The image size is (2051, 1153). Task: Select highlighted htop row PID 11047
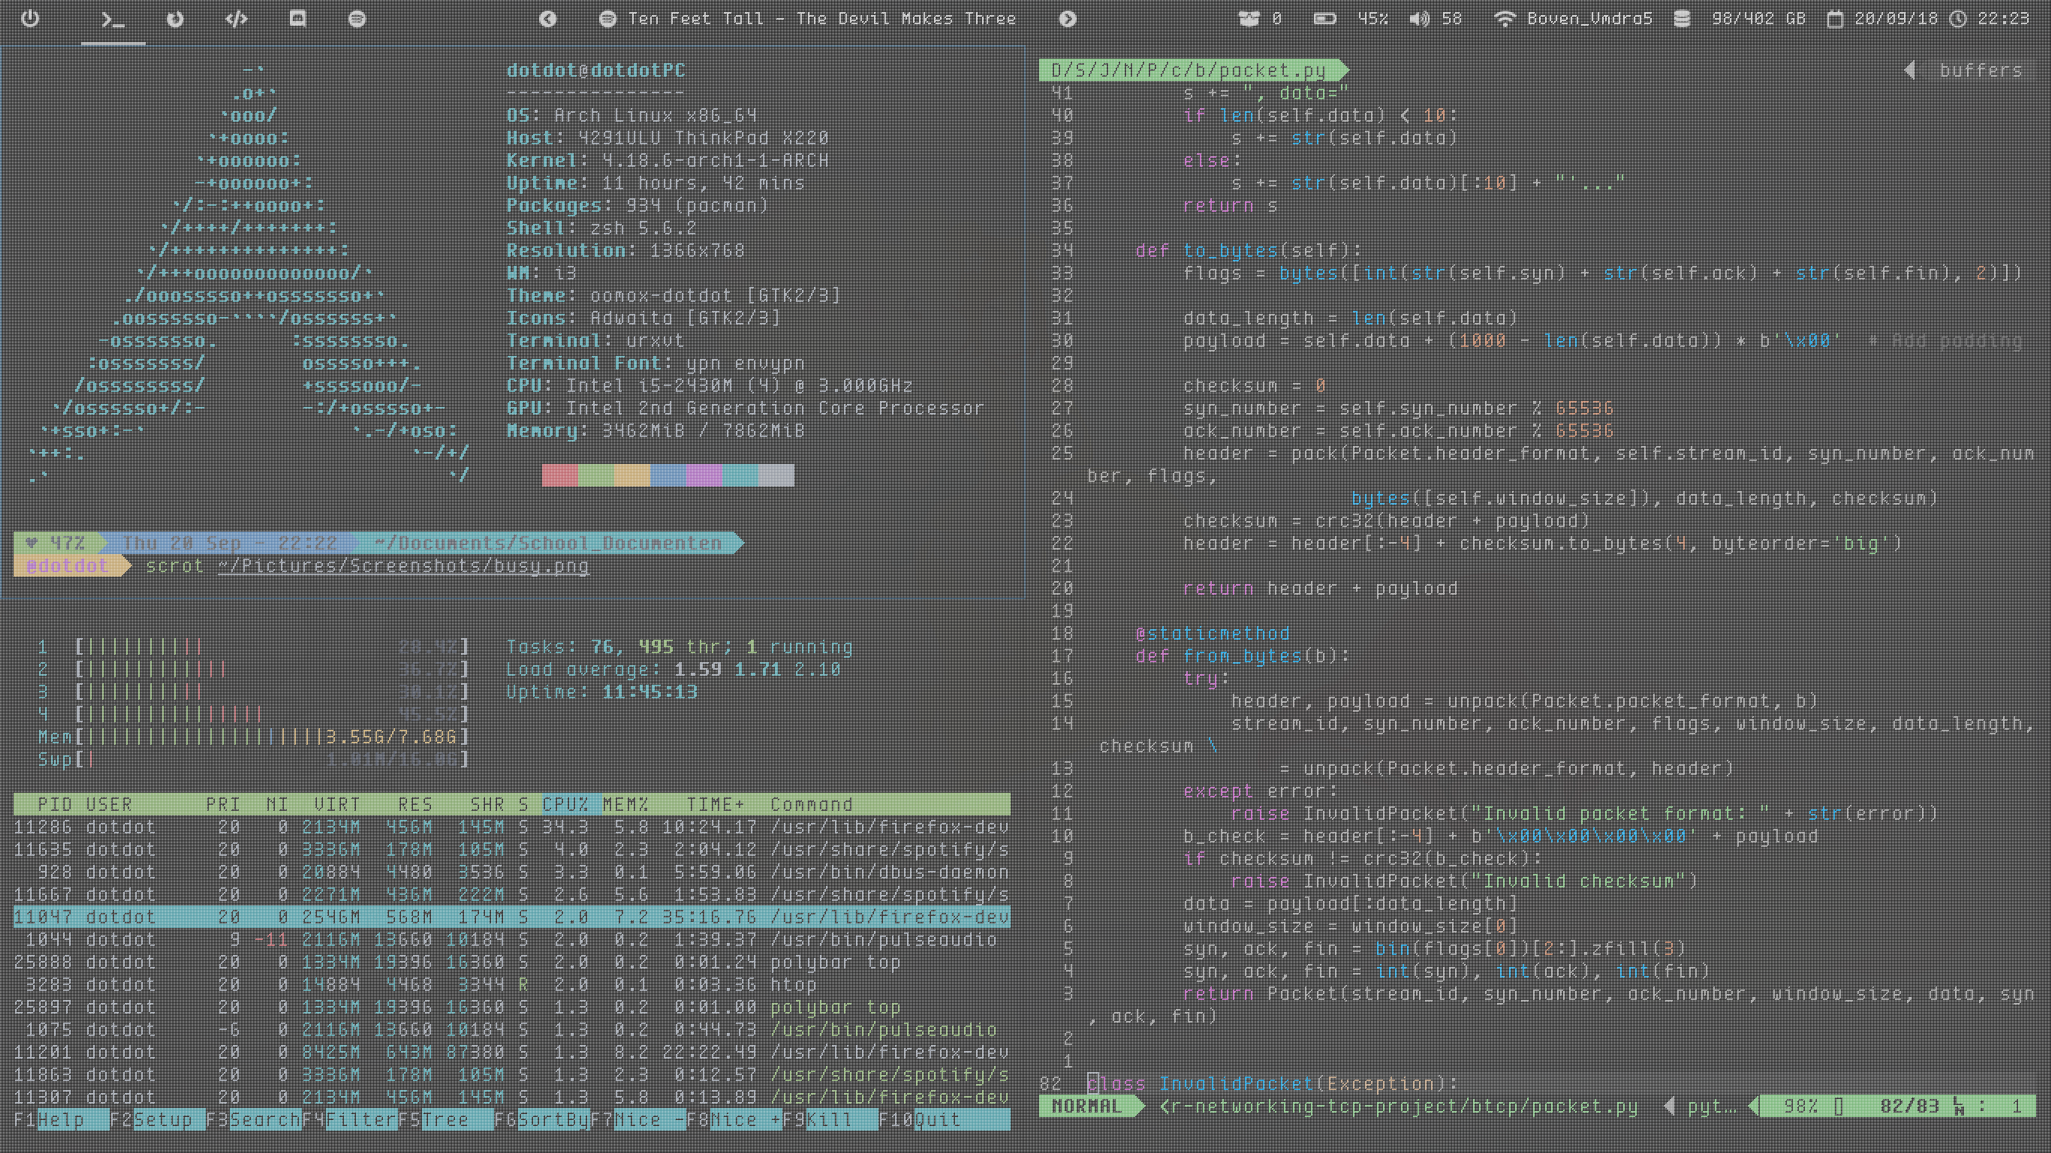(512, 917)
